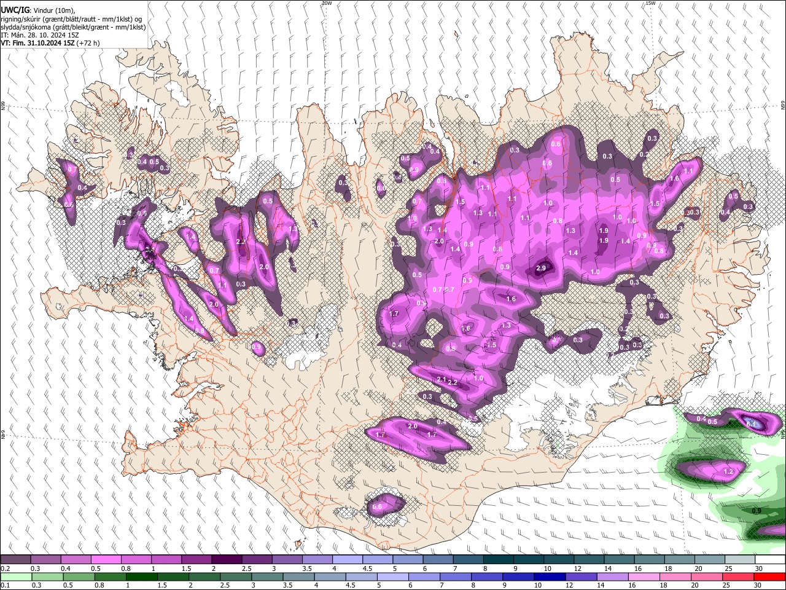Click the bold "0.9" value in the green rain area

point(757,511)
